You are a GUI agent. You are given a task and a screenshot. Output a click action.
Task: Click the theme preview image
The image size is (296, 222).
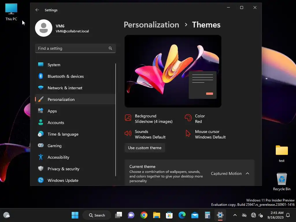coord(173,71)
